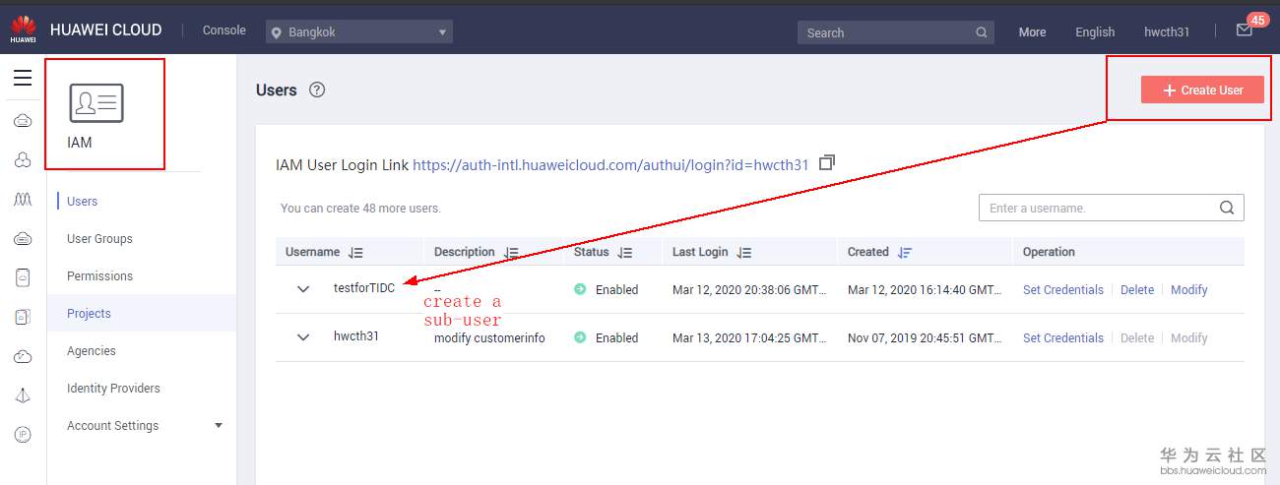Viewport: 1280px width, 485px height.
Task: Sort table by Status column
Action: (x=625, y=253)
